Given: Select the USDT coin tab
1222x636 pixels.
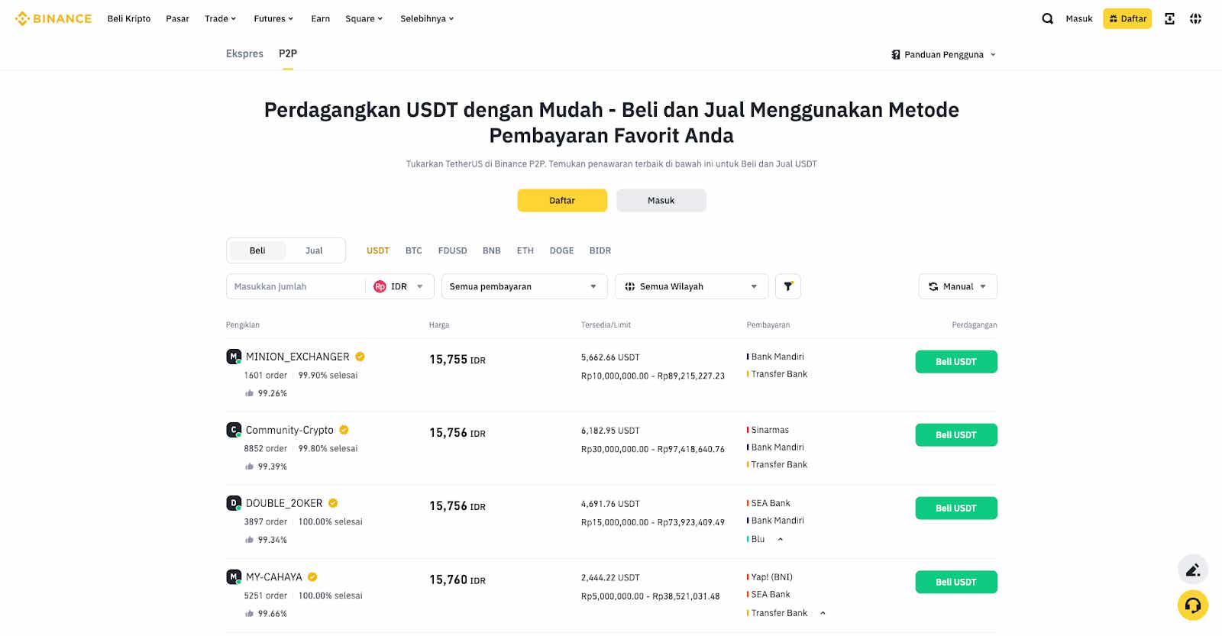Looking at the screenshot, I should point(378,250).
